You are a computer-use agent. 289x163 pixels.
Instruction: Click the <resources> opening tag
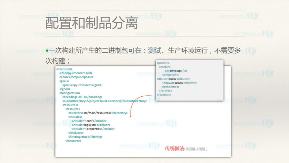tap(70, 105)
